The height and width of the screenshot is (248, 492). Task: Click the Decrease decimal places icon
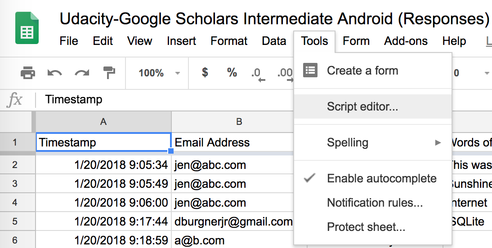[258, 73]
